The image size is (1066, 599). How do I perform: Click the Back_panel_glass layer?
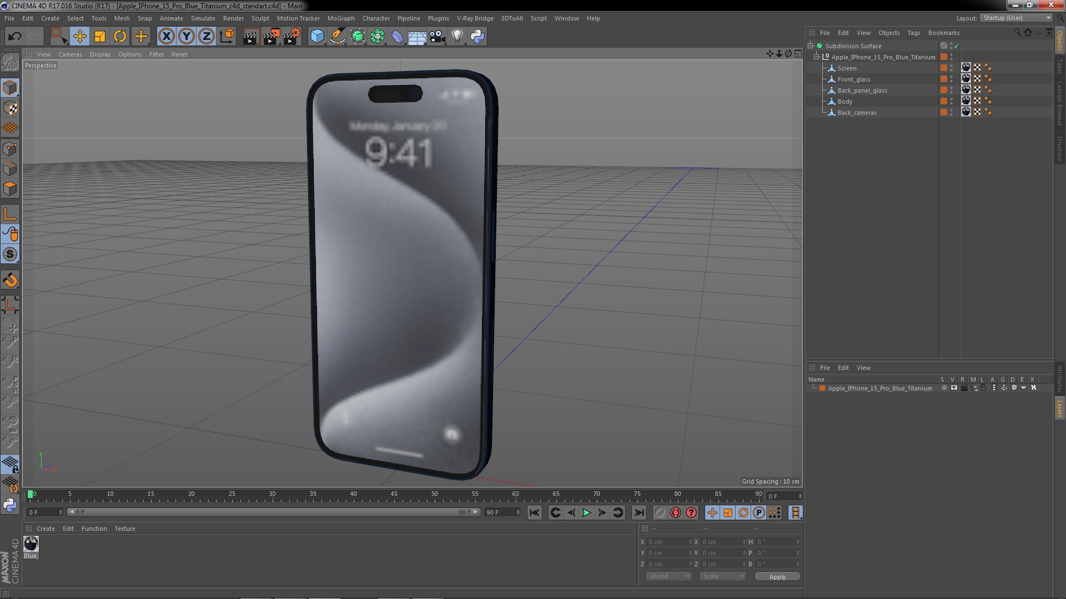[862, 90]
